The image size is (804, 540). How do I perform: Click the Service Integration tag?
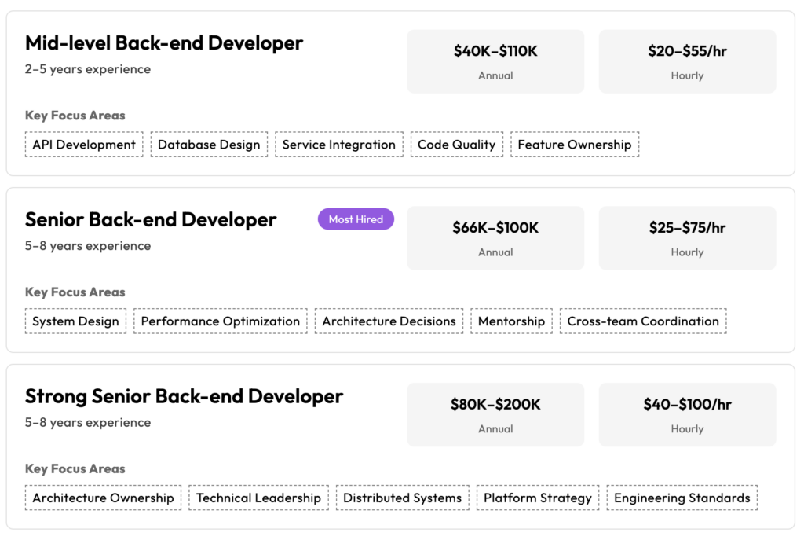(339, 145)
